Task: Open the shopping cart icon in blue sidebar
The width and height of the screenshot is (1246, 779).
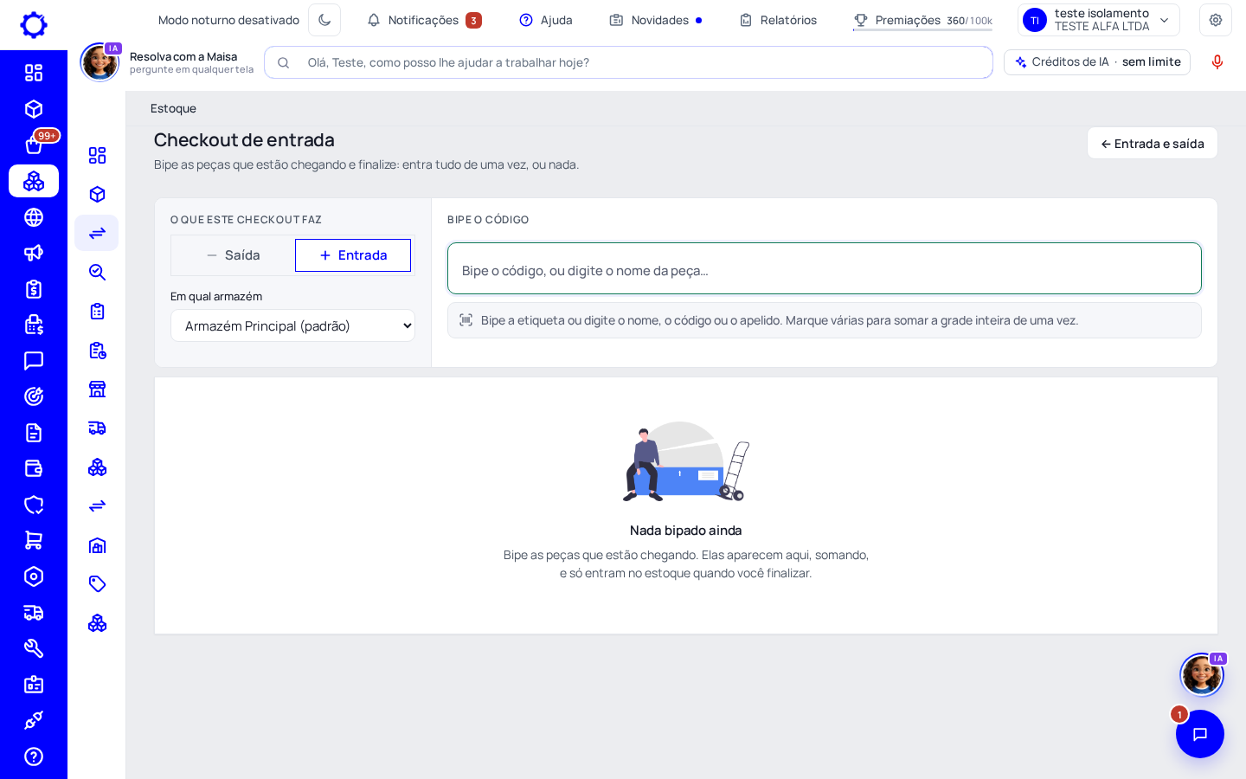Action: click(x=34, y=540)
